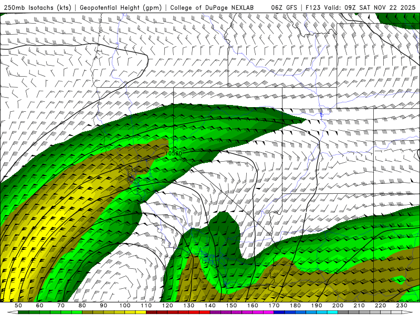Click the darkest green swatch just after 50
The width and height of the screenshot is (420, 315).
[23, 312]
